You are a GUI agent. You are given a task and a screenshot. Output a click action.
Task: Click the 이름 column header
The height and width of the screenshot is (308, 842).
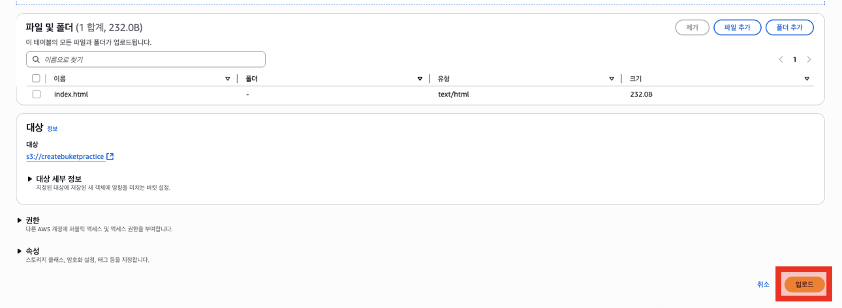(x=59, y=79)
